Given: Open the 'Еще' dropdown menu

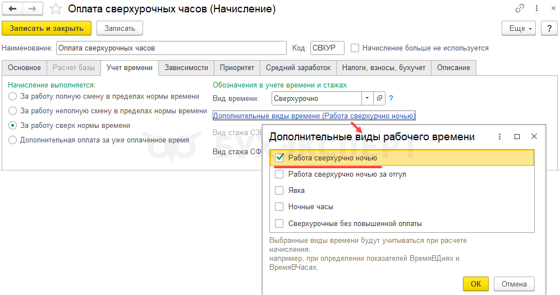Looking at the screenshot, I should pos(518,28).
